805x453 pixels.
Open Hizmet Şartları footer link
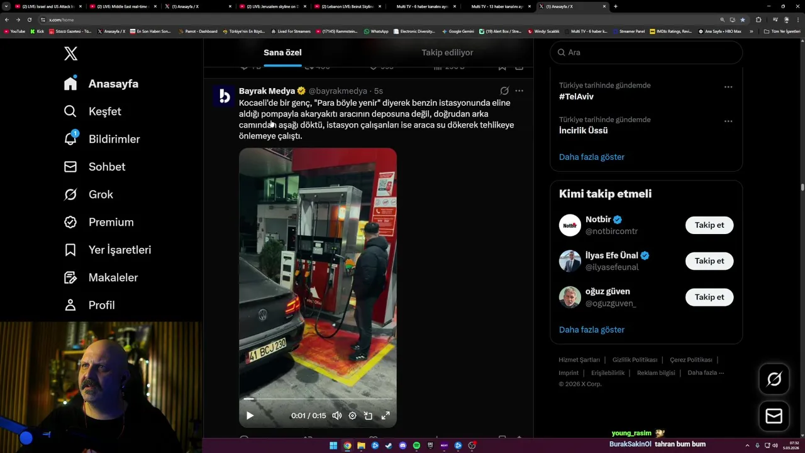pos(579,360)
